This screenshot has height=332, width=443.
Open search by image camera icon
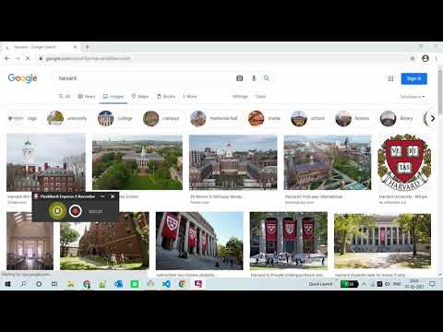[239, 78]
